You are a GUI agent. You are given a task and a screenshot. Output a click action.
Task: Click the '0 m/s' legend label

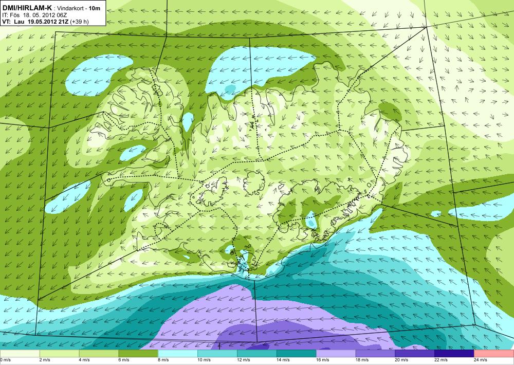coord(5,360)
